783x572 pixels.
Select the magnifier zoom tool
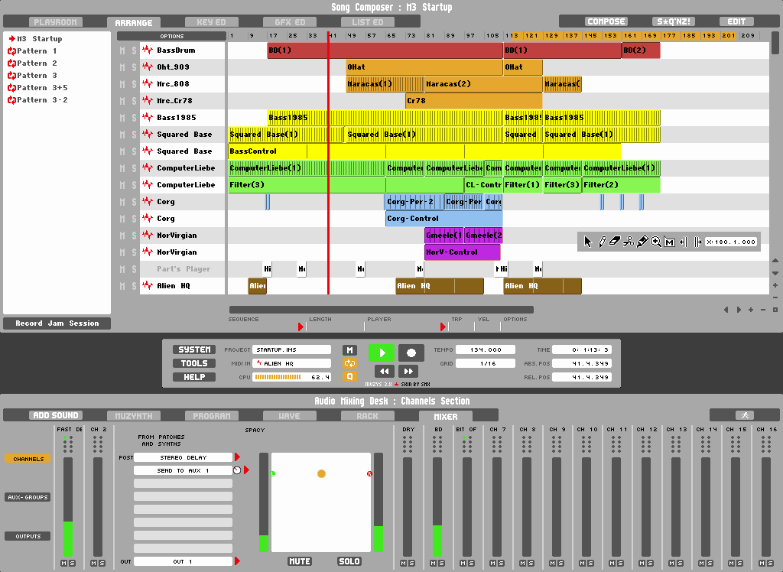tap(655, 242)
